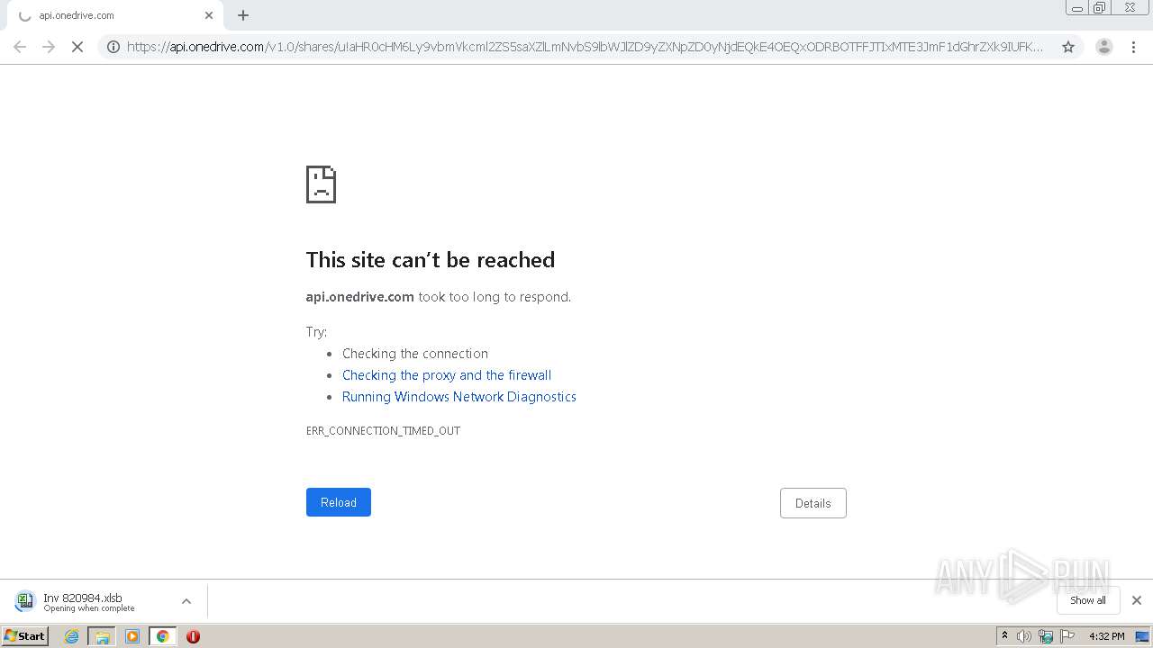Click the Excel file icon in downloads bar
The image size is (1153, 648).
tap(25, 601)
